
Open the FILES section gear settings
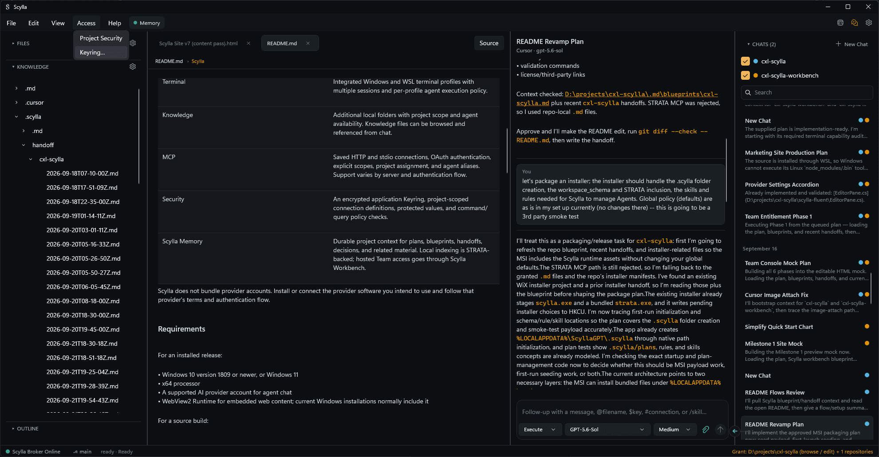pos(133,43)
